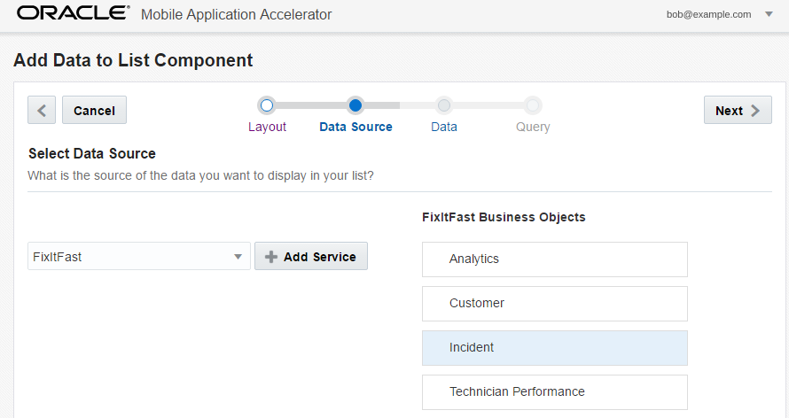The width and height of the screenshot is (789, 418).
Task: Open the bob@example.com user menu arrow
Action: (769, 14)
